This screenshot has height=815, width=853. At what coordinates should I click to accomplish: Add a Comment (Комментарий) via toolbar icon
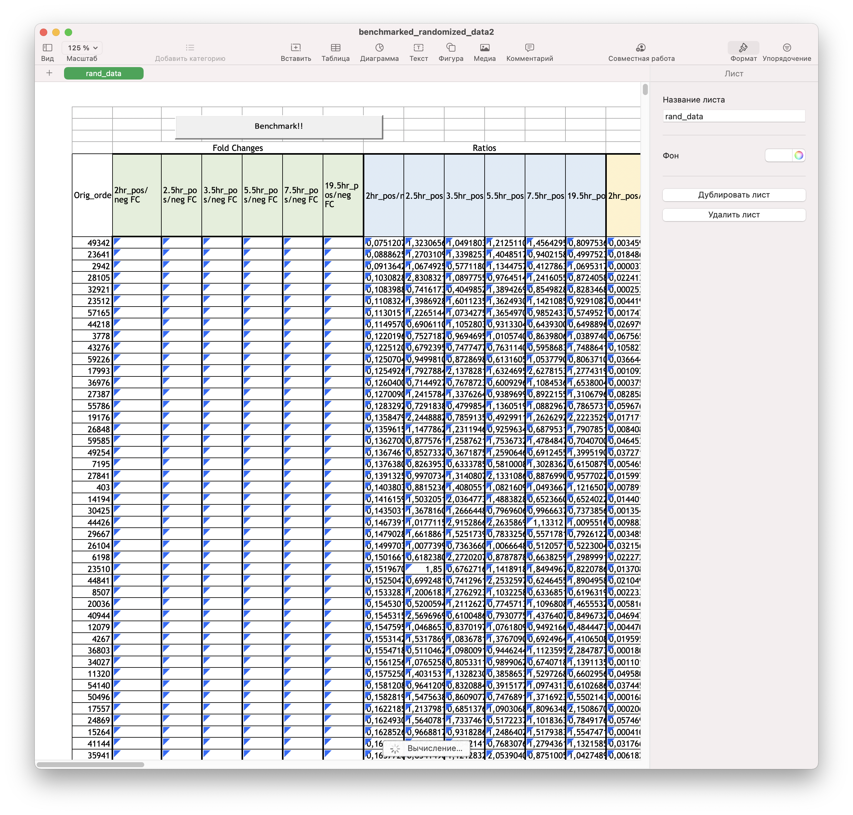coord(529,47)
